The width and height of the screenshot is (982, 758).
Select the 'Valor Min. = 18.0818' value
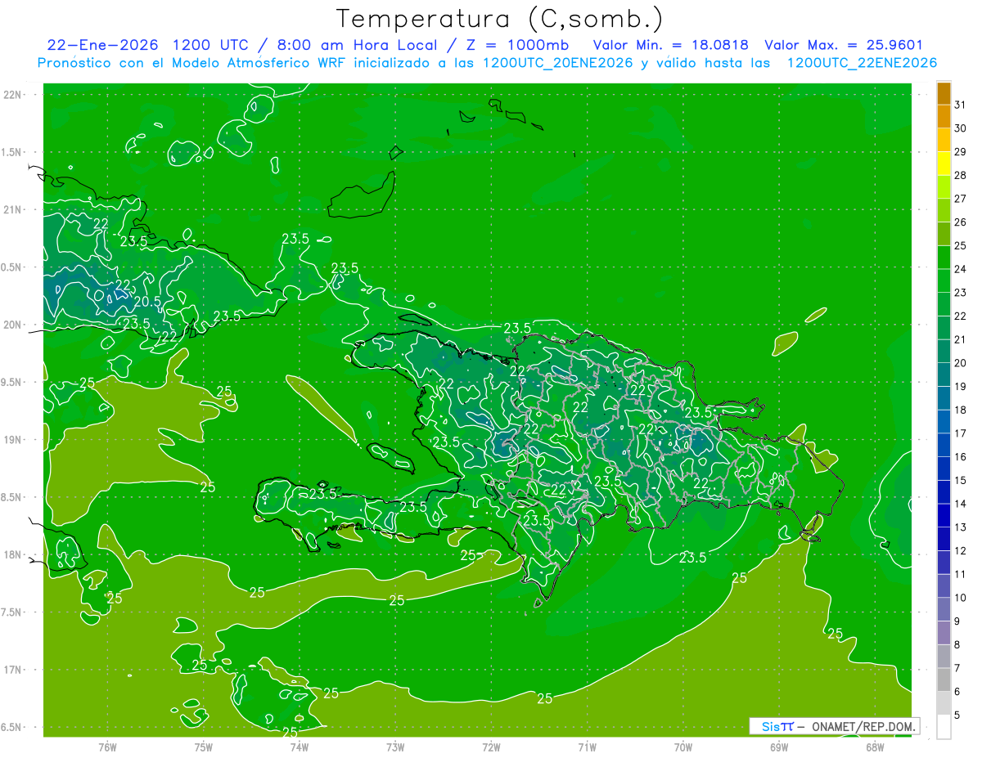click(670, 45)
